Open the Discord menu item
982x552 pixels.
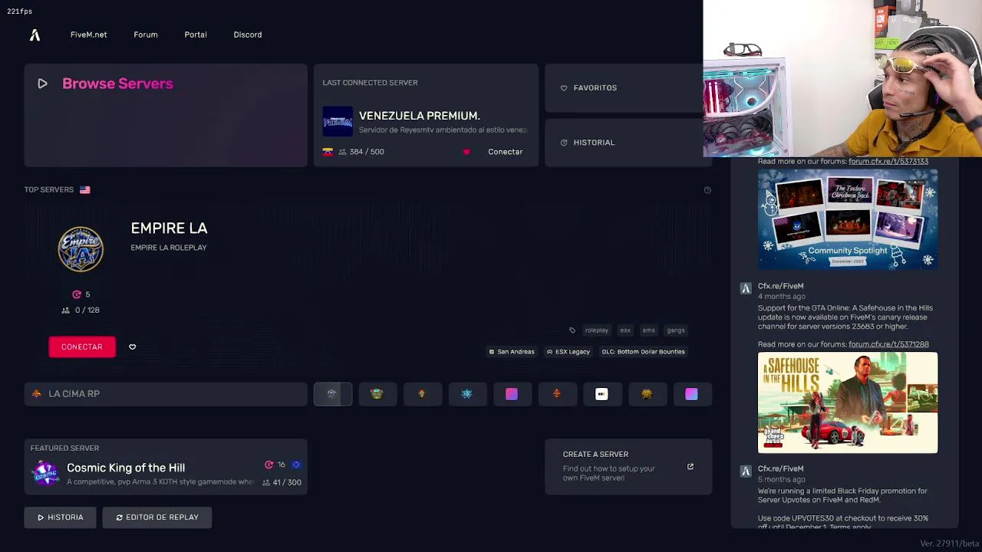[248, 34]
